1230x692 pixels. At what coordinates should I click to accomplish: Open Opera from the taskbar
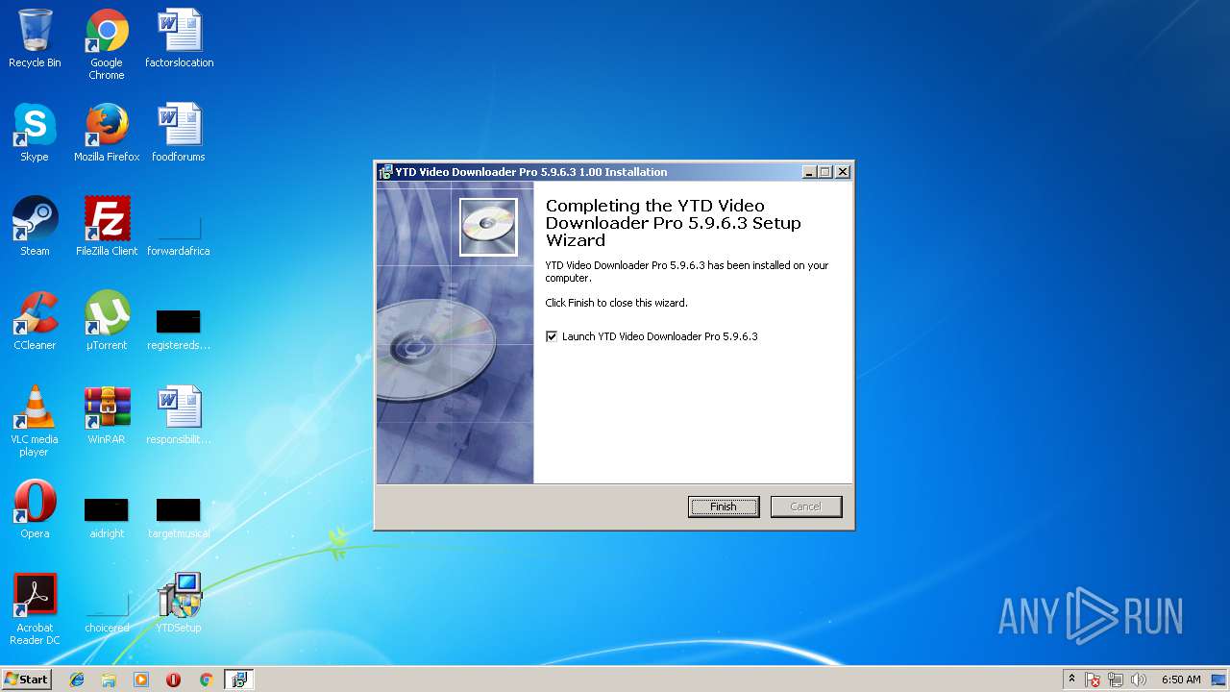pyautogui.click(x=174, y=680)
